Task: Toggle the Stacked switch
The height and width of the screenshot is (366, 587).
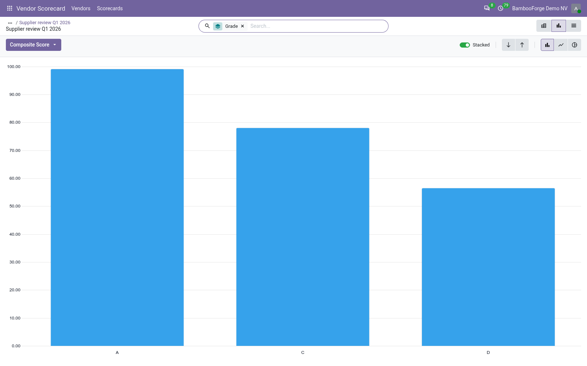Action: point(465,45)
